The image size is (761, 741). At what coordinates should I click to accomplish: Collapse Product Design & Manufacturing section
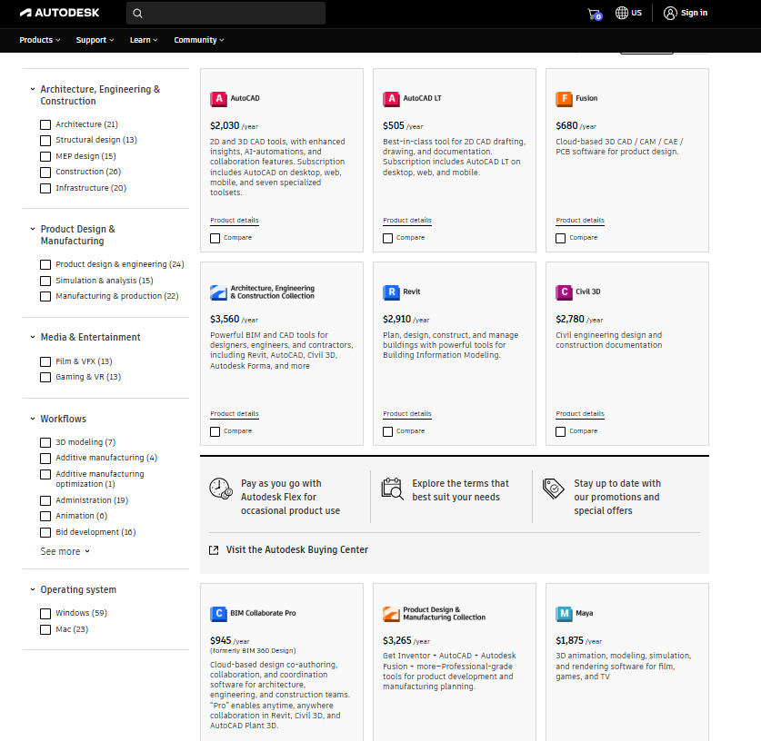pos(33,229)
